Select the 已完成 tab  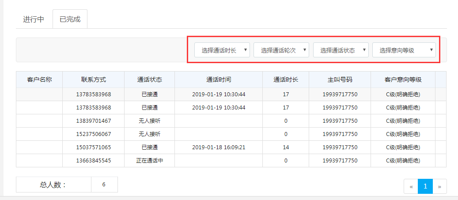coord(70,19)
